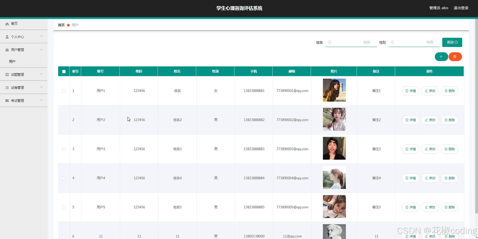Check the checkbox for row 4 用户4

64,178
